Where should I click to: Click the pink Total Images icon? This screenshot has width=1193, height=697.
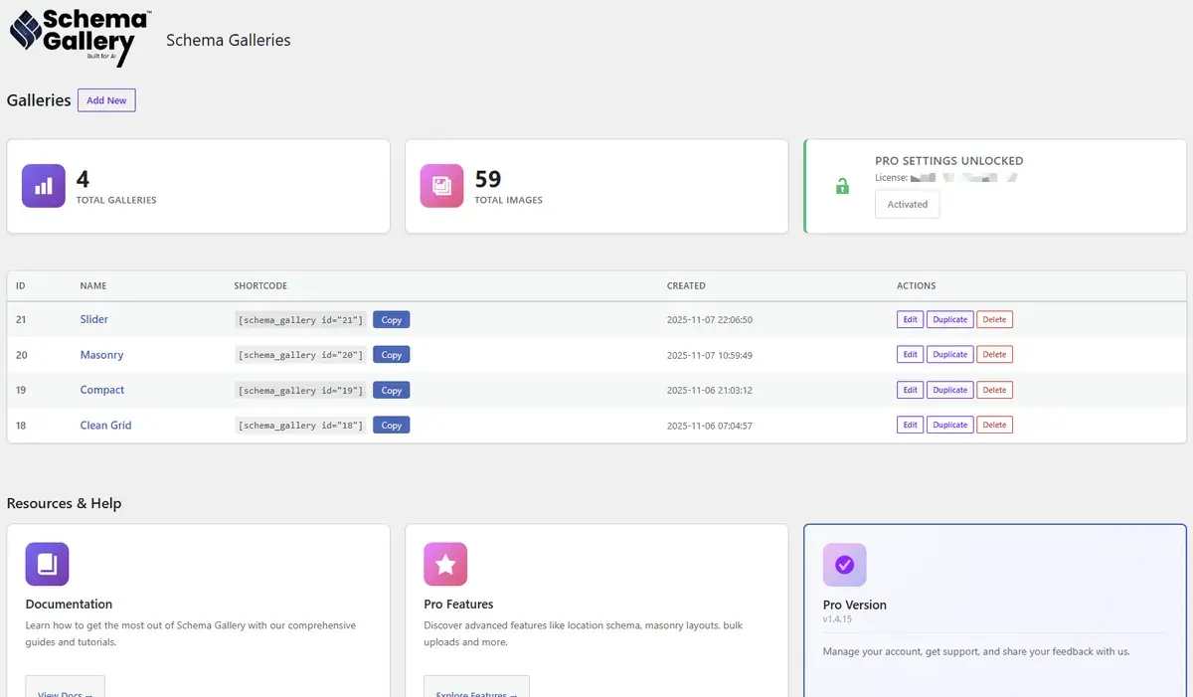tap(441, 186)
